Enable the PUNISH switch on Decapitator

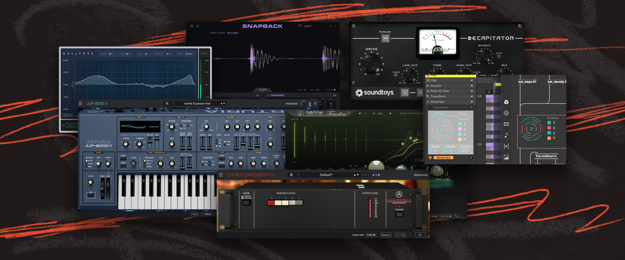tap(385, 38)
